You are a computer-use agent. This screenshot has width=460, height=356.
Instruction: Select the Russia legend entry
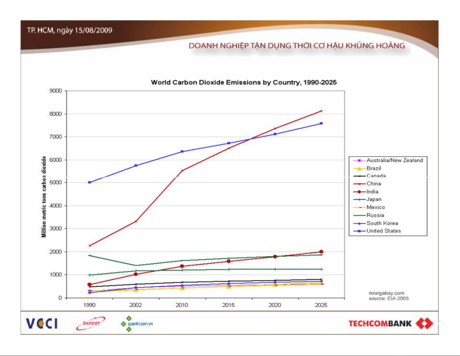click(x=375, y=215)
